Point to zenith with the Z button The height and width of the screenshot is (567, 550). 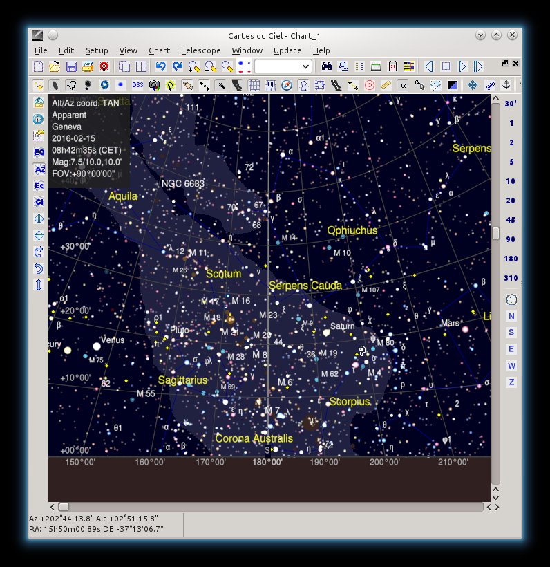pos(511,382)
